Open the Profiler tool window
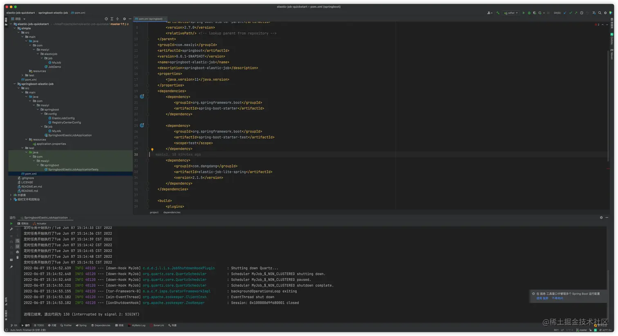 coord(66,325)
